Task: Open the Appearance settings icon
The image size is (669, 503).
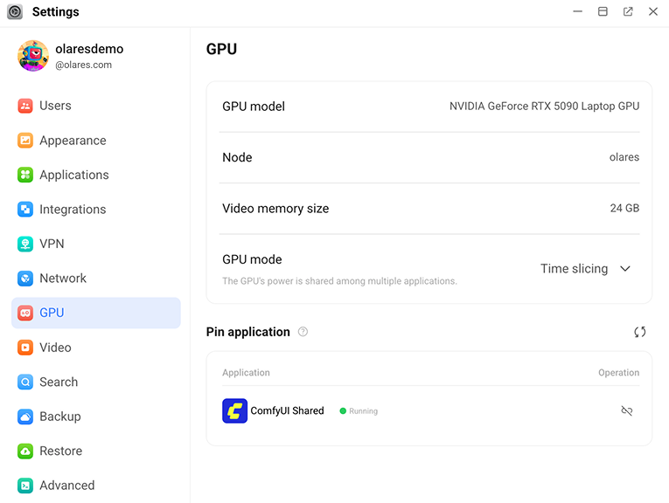Action: tap(25, 141)
